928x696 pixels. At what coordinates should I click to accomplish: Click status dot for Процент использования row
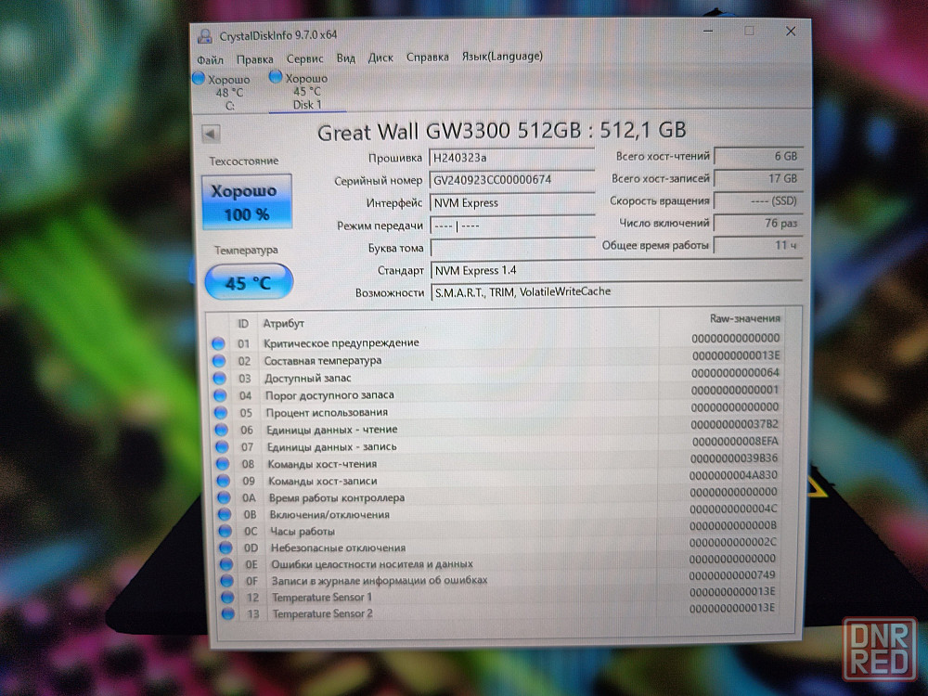[221, 413]
